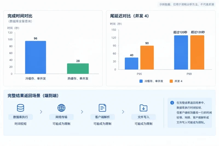Screen dimensions: 219x146
Task: Click the network transfer globe icon
Action: pyautogui.click(x=61, y=108)
